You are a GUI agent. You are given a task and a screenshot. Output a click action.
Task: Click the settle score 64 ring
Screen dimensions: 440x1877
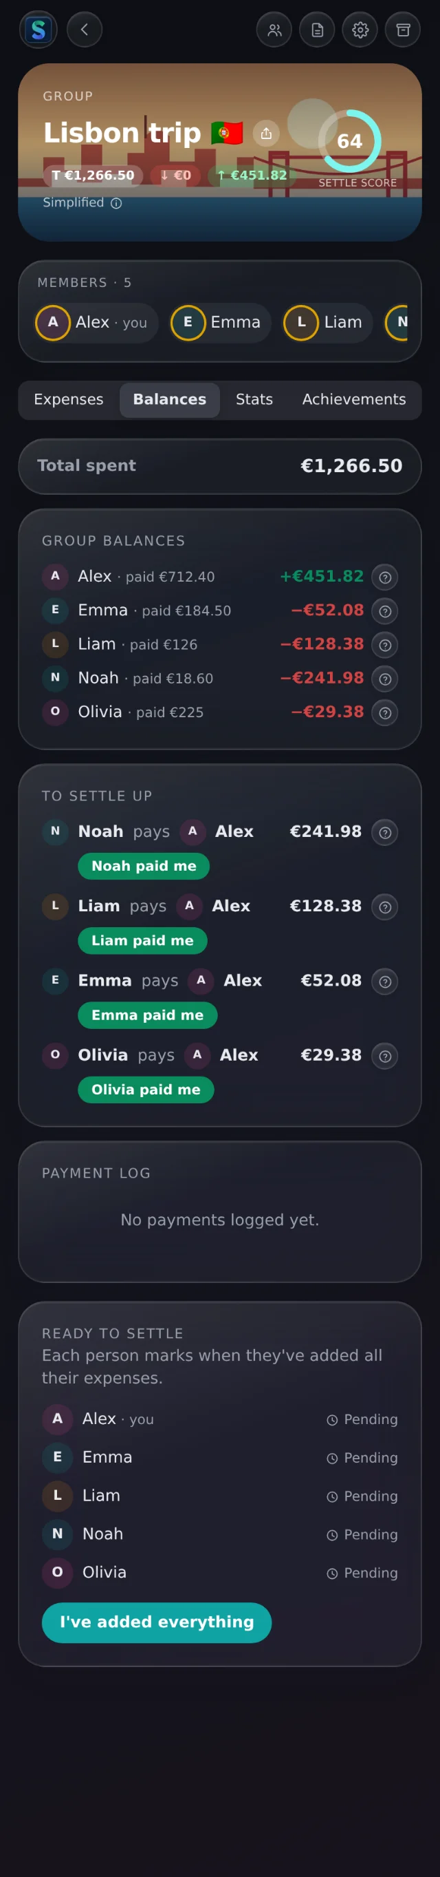pos(350,140)
